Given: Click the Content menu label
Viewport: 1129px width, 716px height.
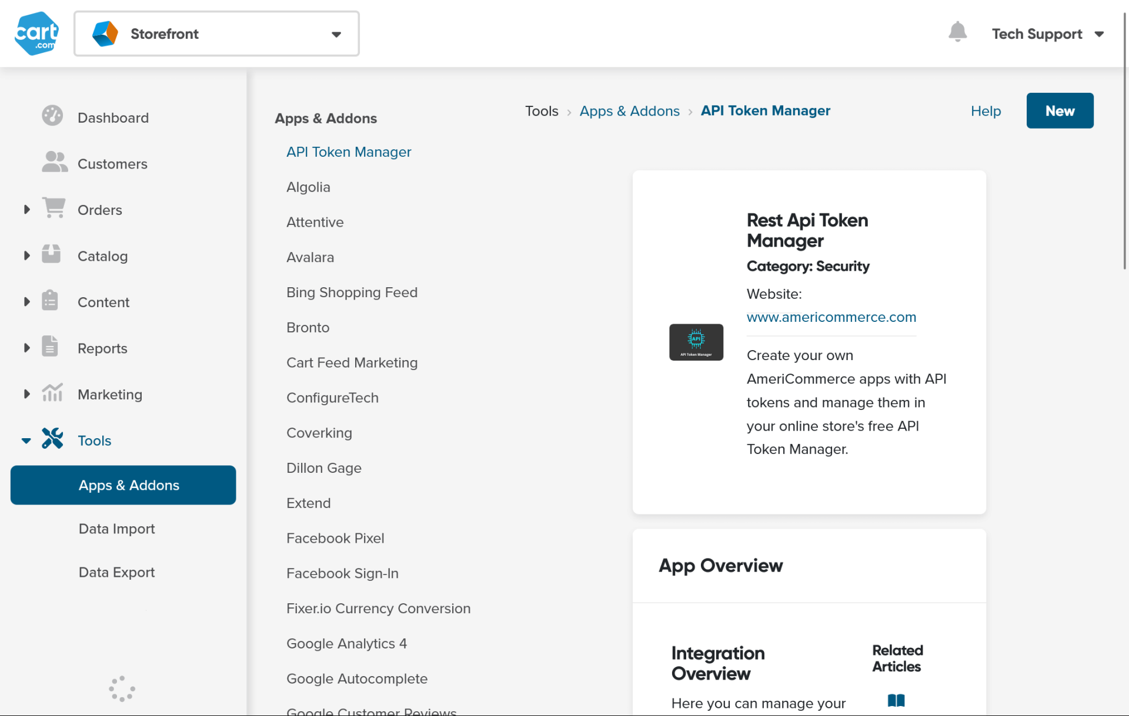Looking at the screenshot, I should (x=103, y=302).
